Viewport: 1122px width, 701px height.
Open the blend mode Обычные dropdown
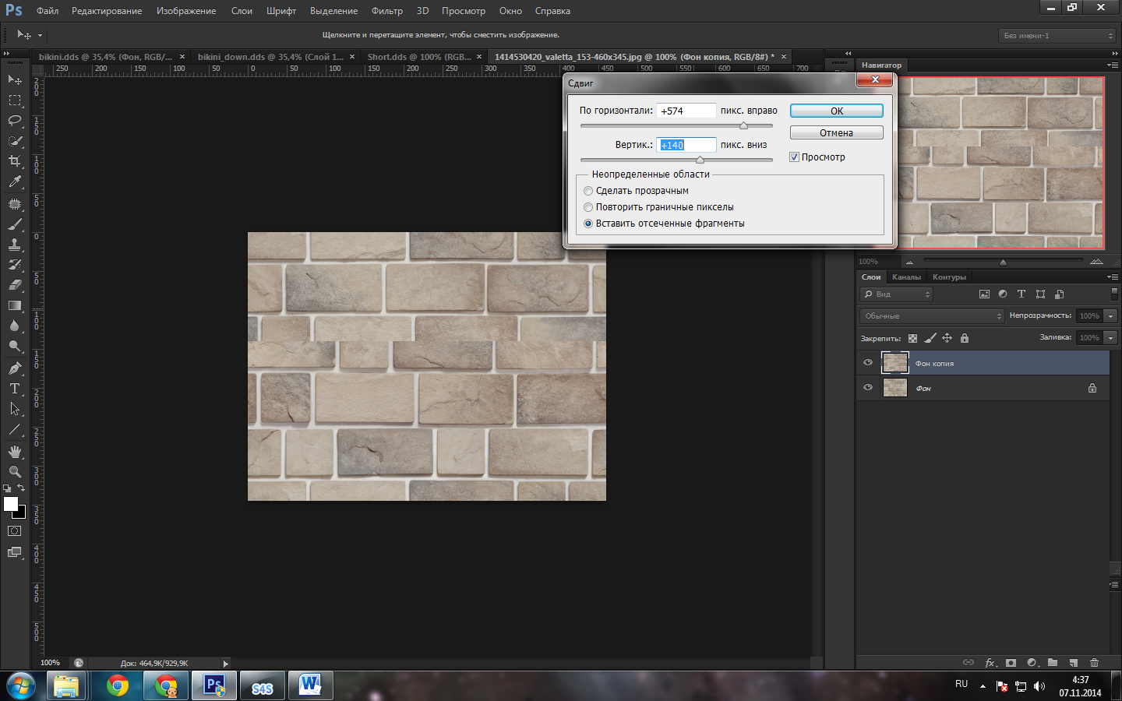tap(933, 316)
